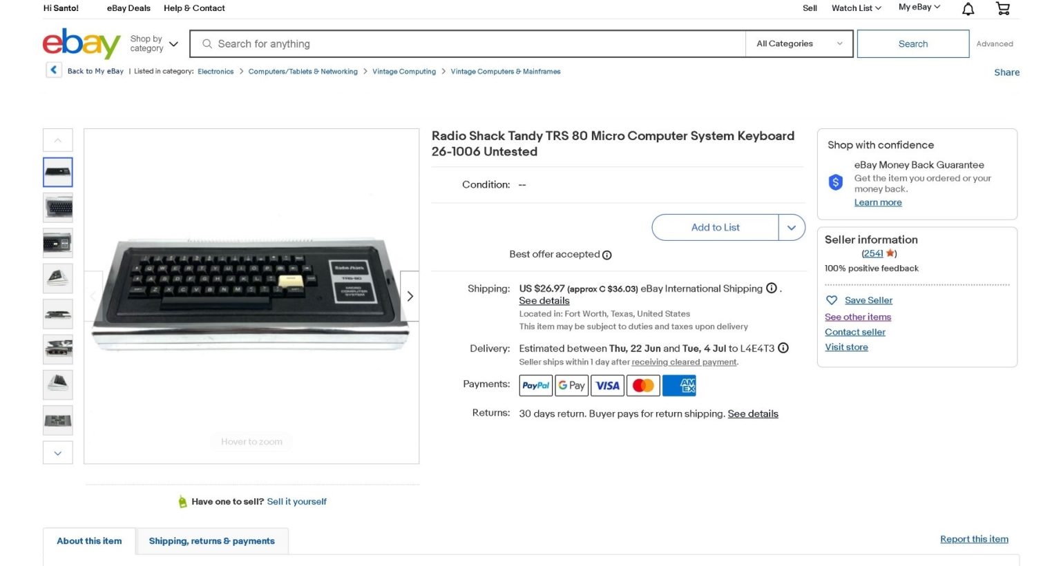Open the Watch List dropdown
The image size is (1061, 566).
(855, 8)
